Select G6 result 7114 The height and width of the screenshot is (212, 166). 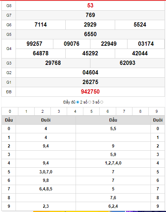[x=41, y=24]
